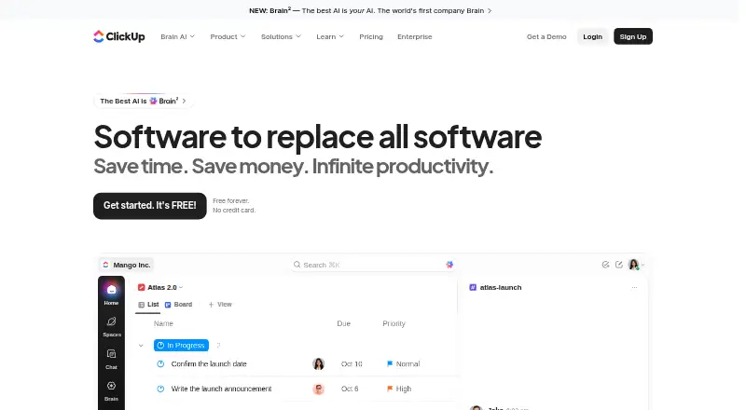Screen dimensions: 746x410
Task: Click the purple atlas-launch channel icon
Action: coord(473,287)
